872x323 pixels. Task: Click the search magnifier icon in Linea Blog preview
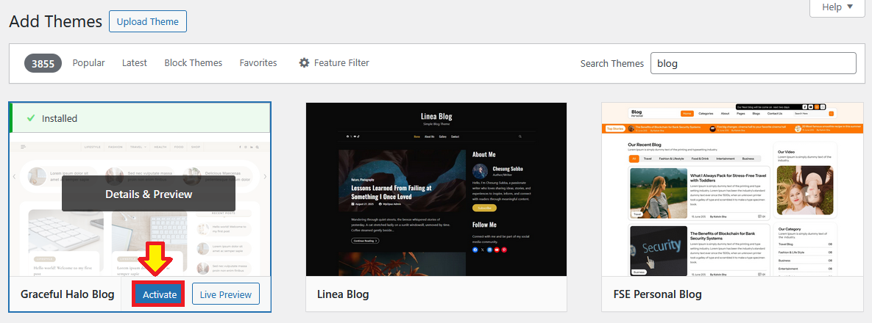click(x=520, y=137)
